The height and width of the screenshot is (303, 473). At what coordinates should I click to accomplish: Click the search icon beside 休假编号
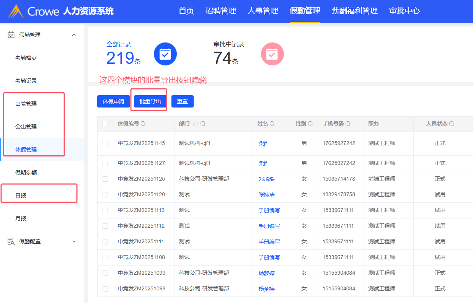(x=143, y=124)
